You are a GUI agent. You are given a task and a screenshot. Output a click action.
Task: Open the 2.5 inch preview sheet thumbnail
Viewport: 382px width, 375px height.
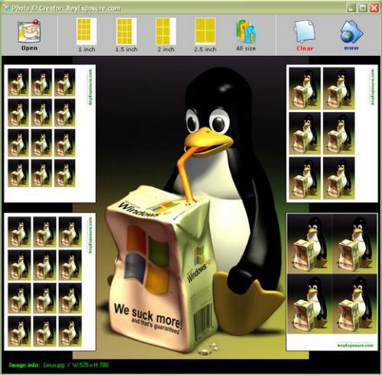(332, 282)
